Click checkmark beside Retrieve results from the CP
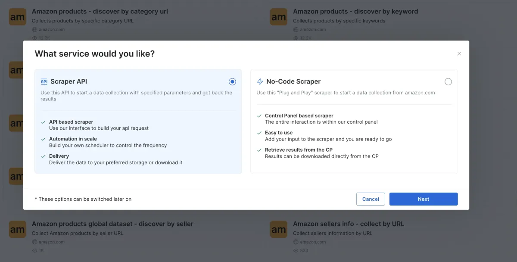This screenshot has height=262, width=517. (x=259, y=150)
